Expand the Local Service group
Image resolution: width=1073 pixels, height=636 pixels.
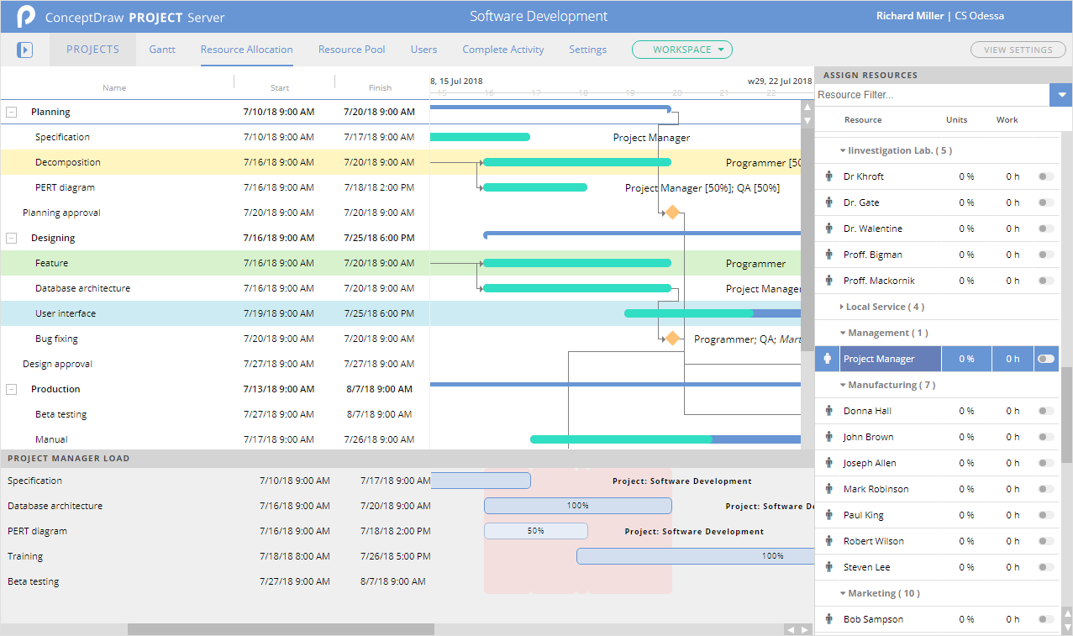coord(842,307)
